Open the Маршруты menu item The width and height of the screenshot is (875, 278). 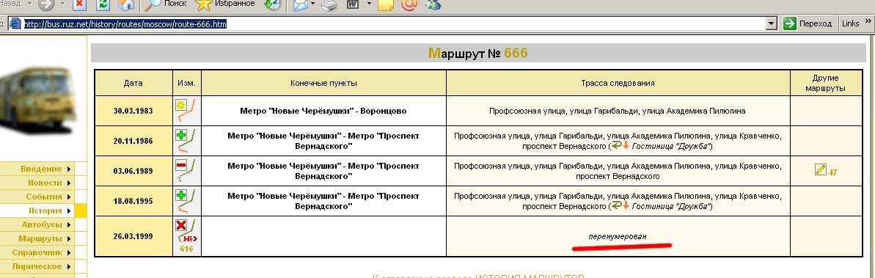tap(37, 238)
